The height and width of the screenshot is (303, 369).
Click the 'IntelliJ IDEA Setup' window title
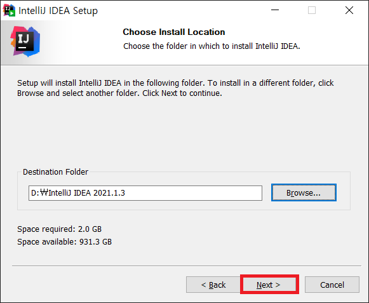click(x=58, y=11)
